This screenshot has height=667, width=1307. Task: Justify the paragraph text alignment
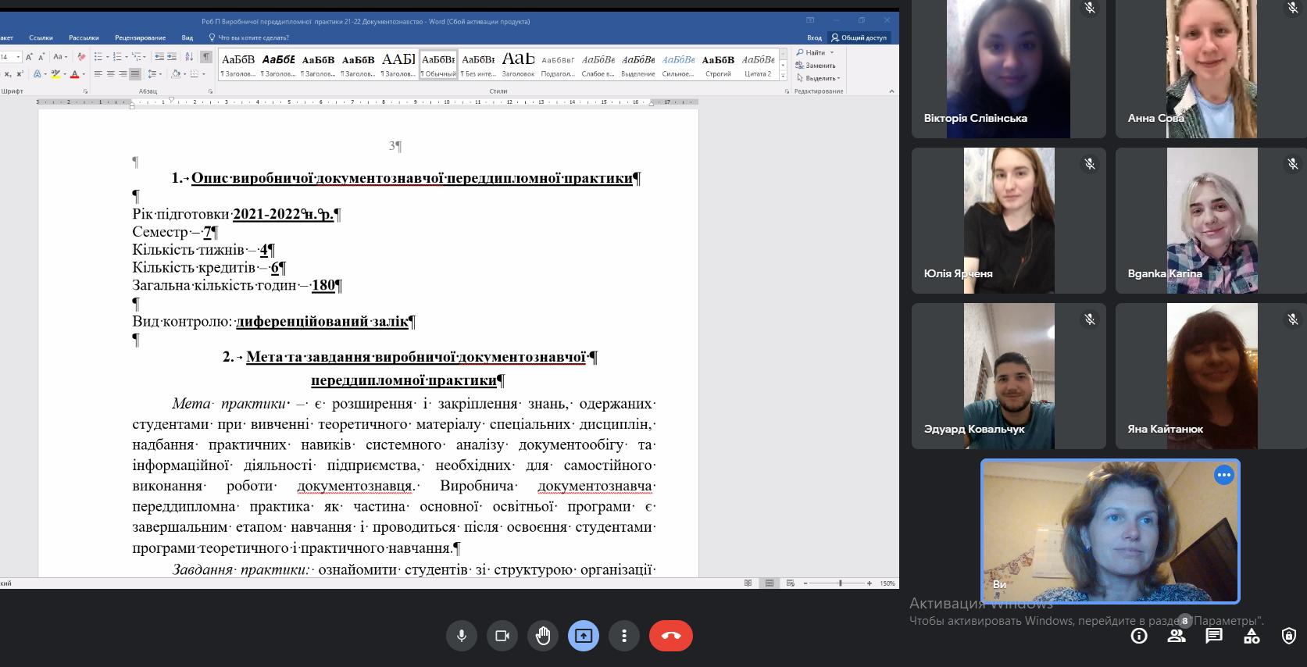coord(135,74)
